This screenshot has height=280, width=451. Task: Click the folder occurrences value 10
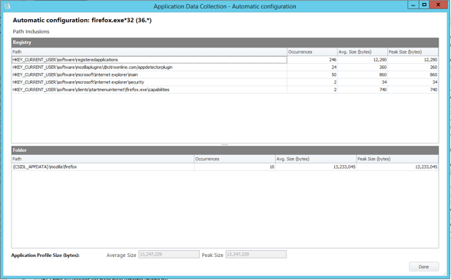click(234, 167)
